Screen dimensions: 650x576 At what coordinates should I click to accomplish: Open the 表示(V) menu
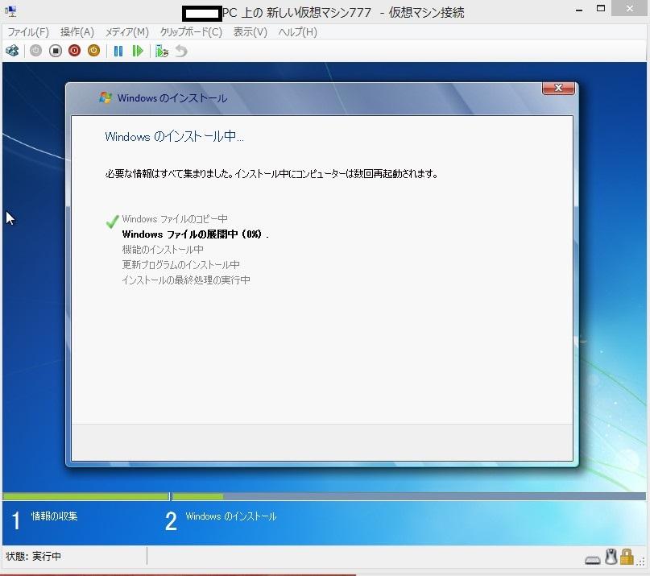[250, 32]
